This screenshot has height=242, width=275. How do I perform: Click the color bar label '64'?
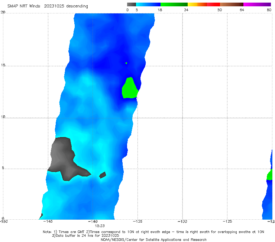click(x=242, y=10)
